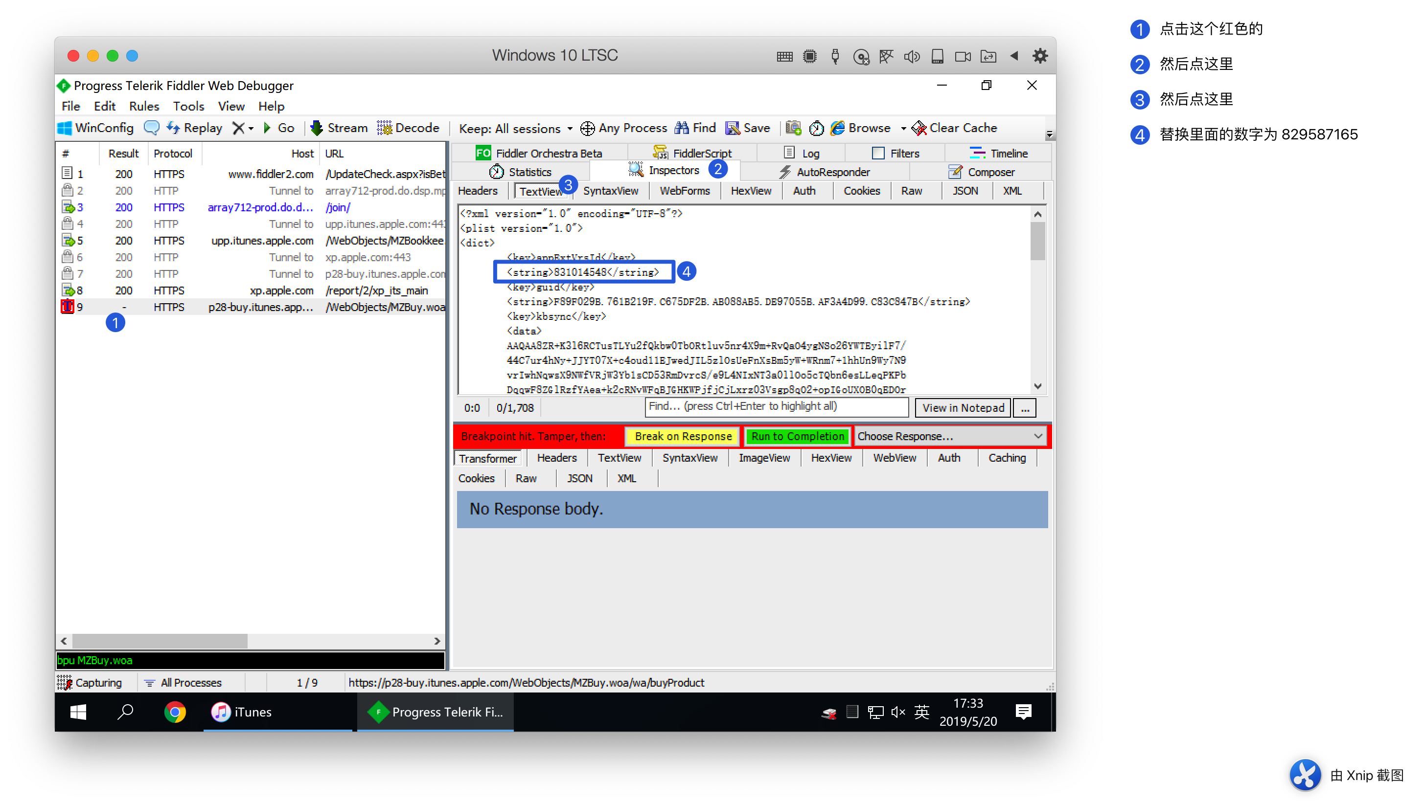Click the camera screenshot toolbar icon
Viewport: 1424px width, 804px height.
tap(793, 128)
